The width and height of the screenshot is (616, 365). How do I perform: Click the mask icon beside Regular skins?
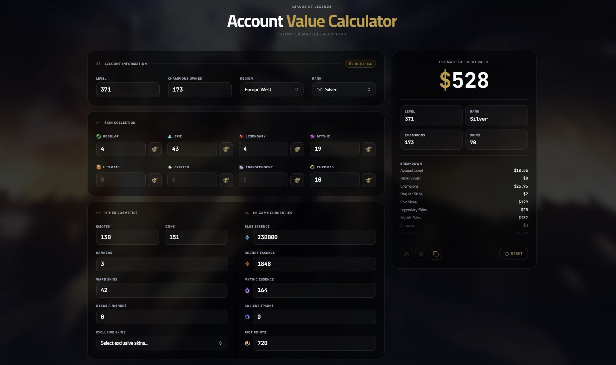(x=154, y=149)
